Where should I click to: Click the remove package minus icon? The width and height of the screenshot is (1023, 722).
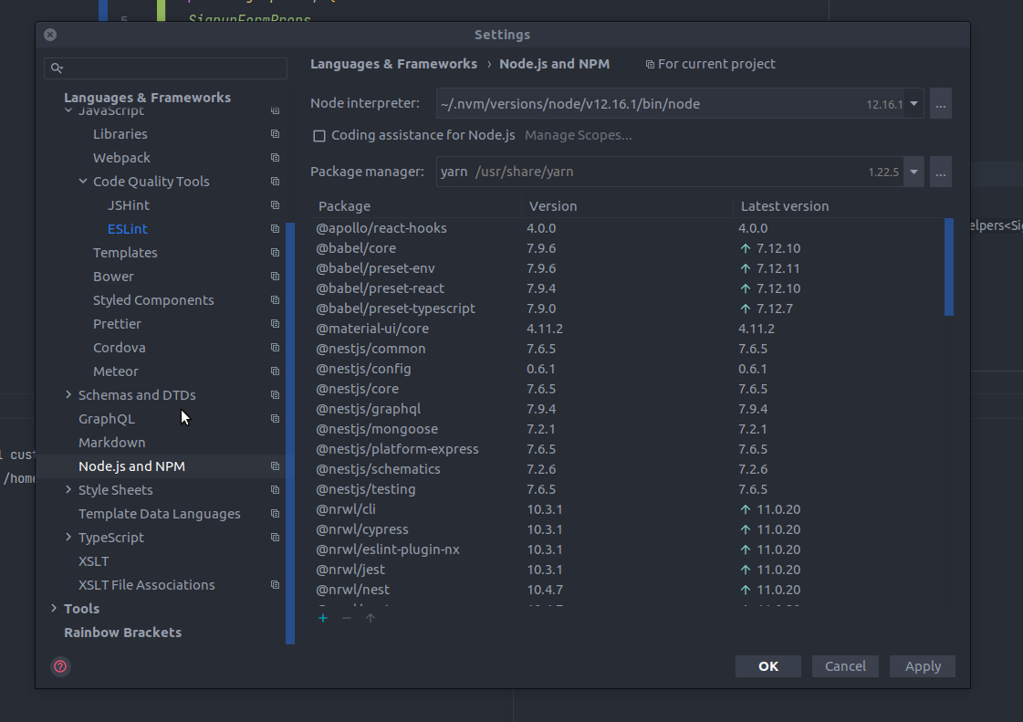[347, 618]
